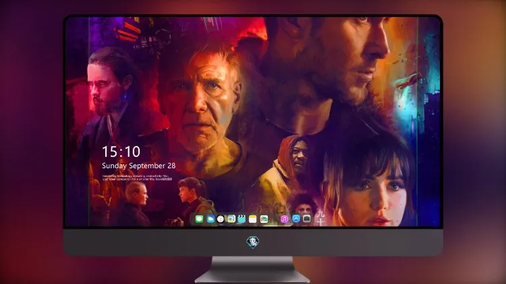Open the yellow Notes app in dock
Image resolution: width=506 pixels, height=284 pixels.
pyautogui.click(x=253, y=219)
